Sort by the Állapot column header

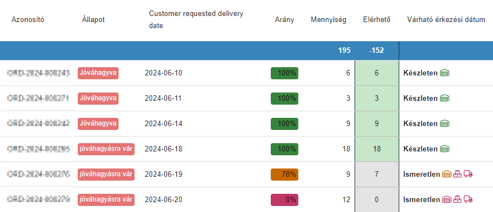click(93, 20)
